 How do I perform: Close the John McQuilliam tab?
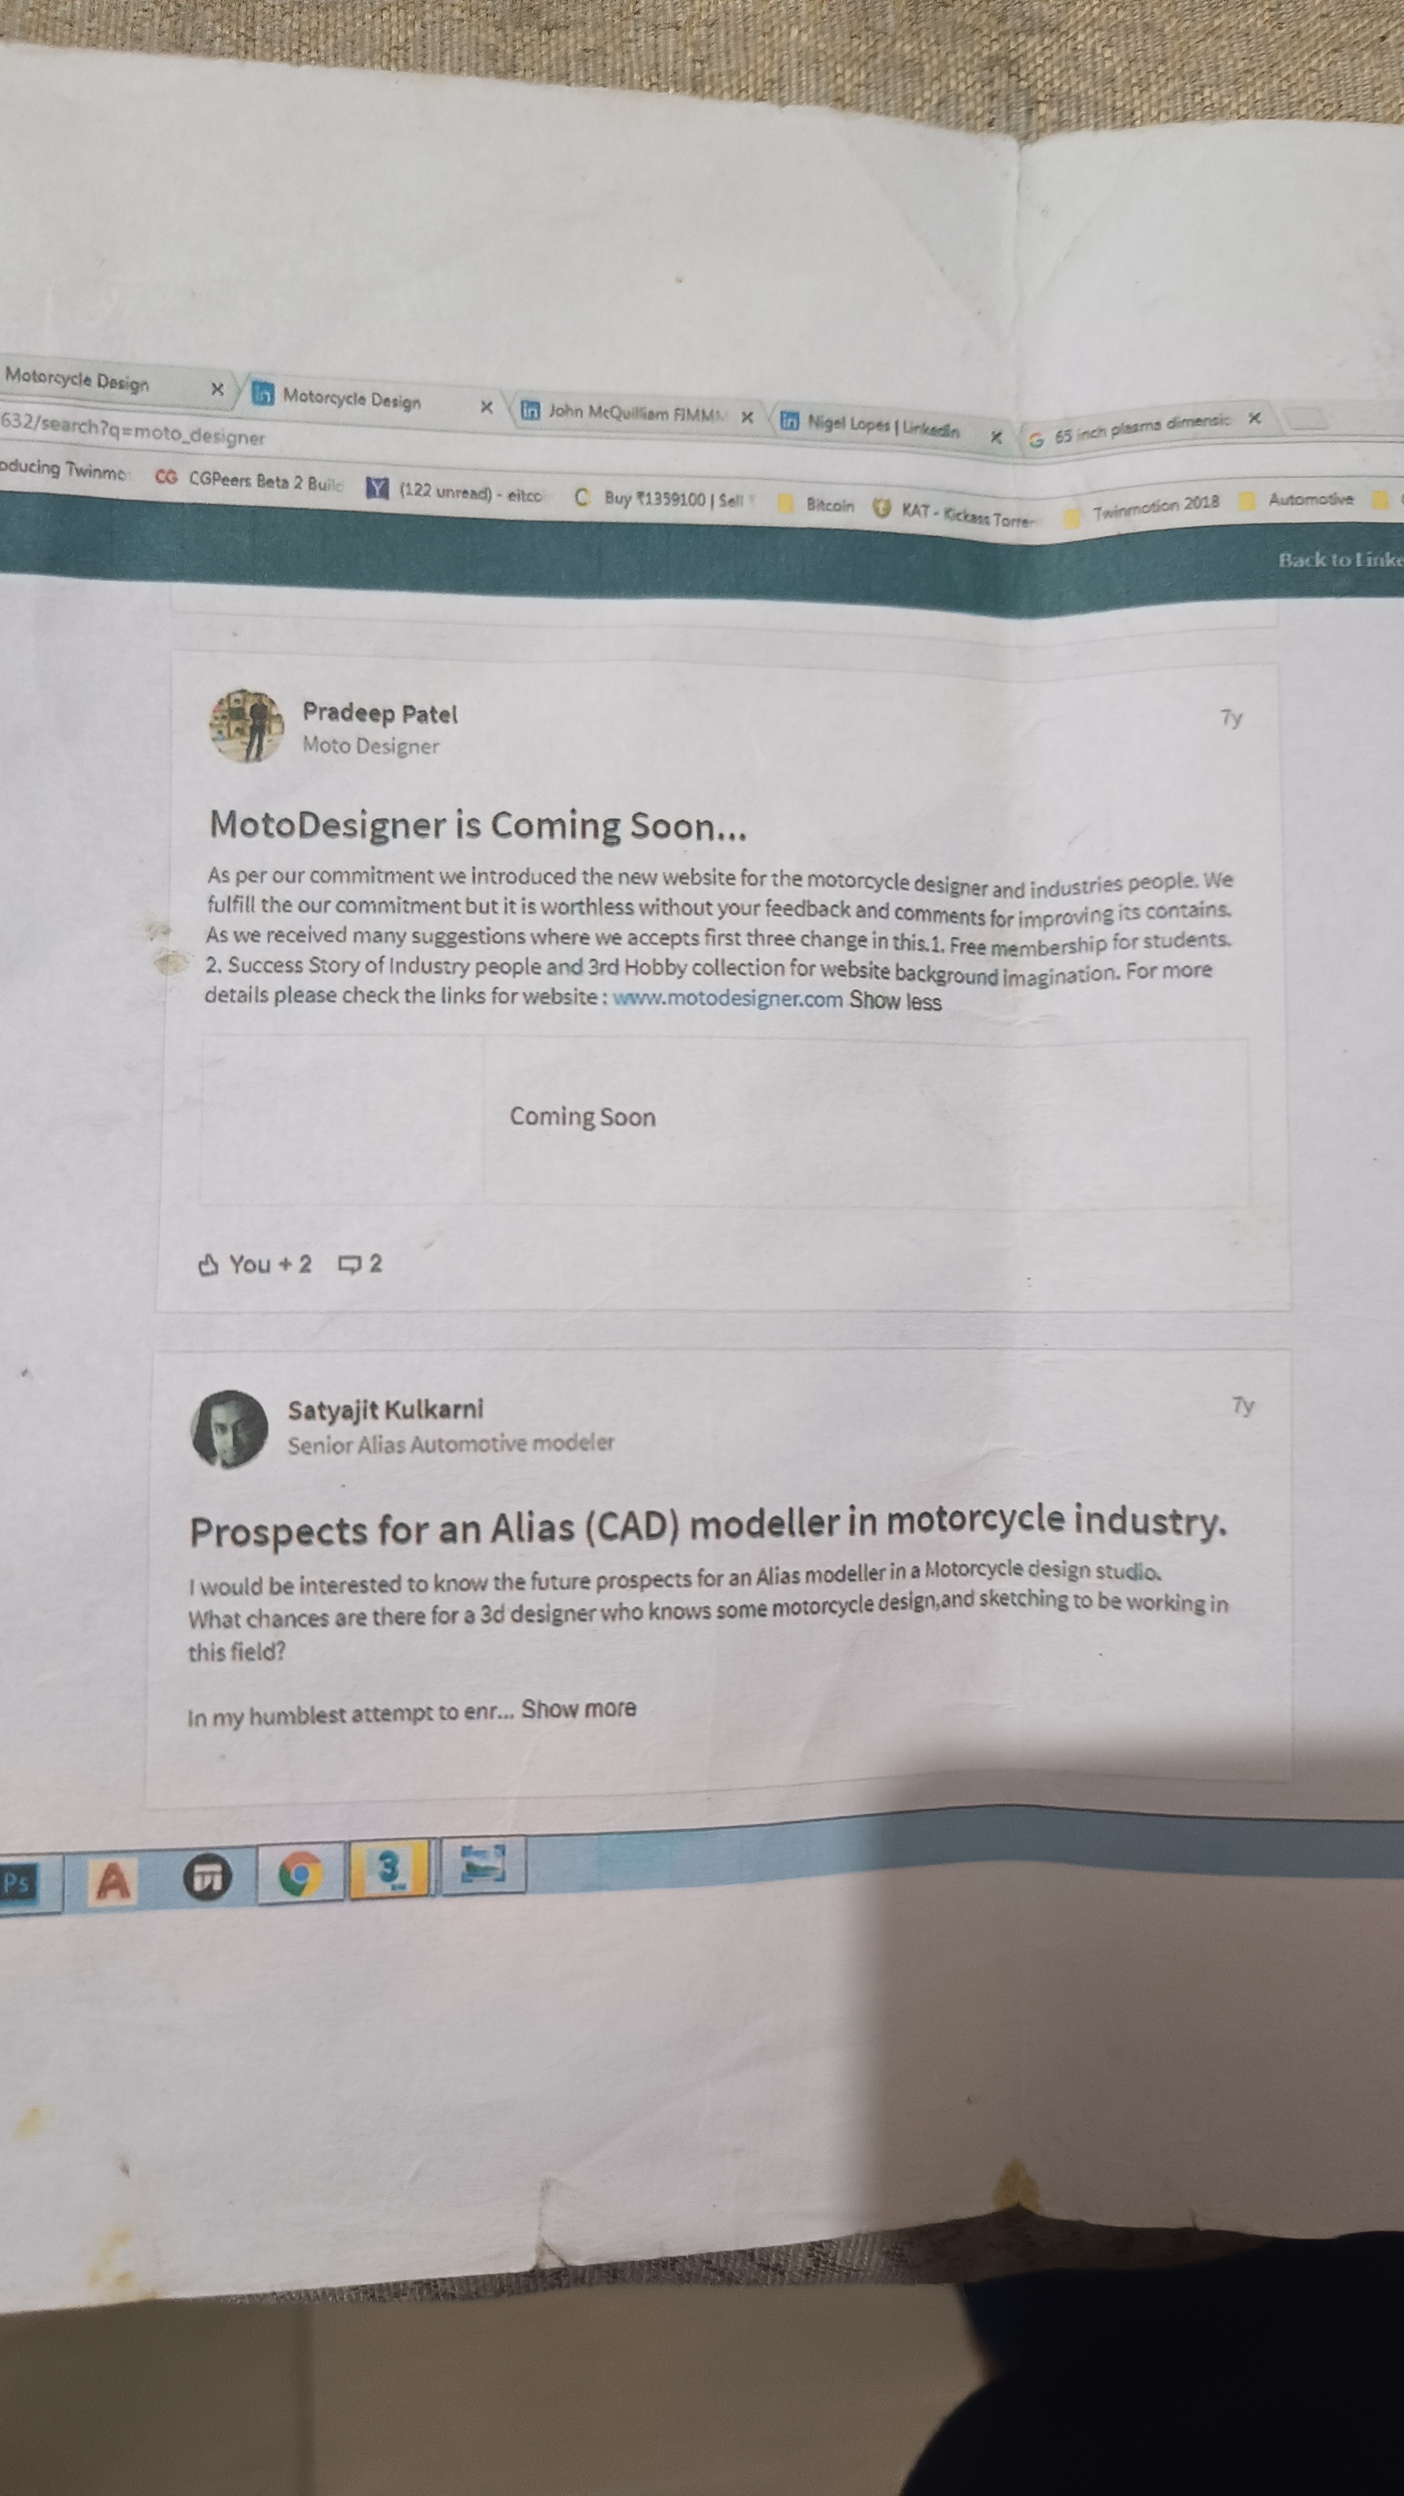(x=747, y=417)
